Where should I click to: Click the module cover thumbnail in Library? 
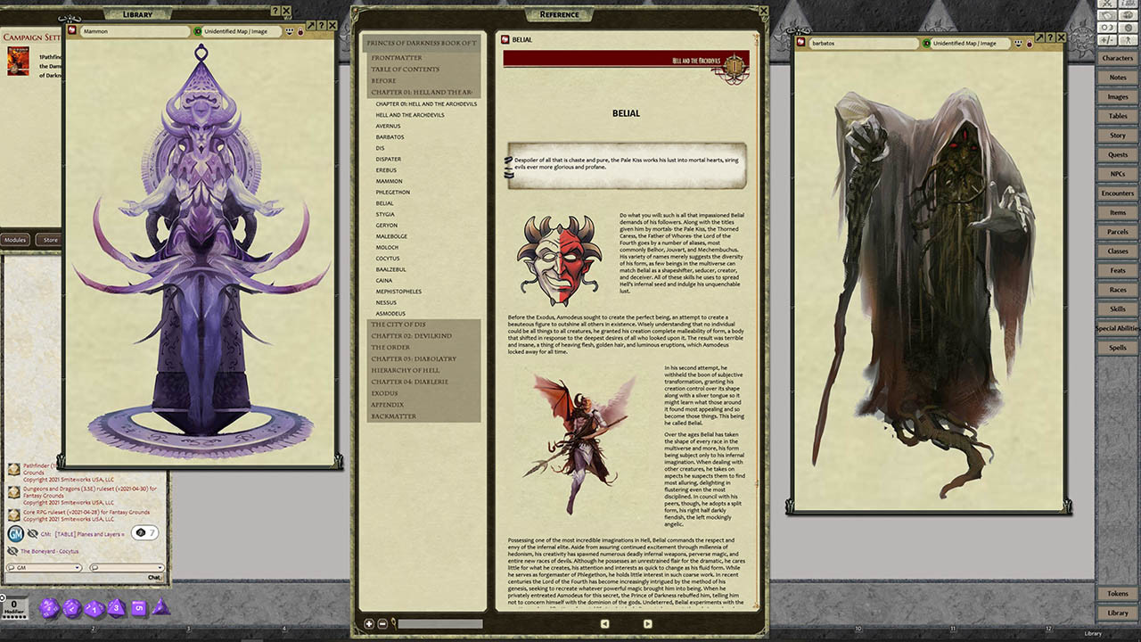coord(18,61)
